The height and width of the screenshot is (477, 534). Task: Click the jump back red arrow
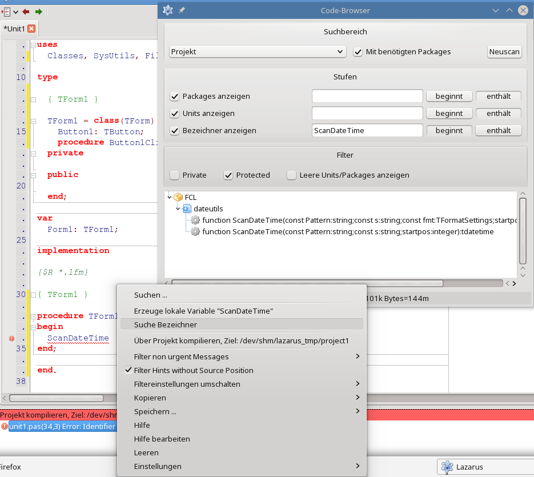pos(26,11)
